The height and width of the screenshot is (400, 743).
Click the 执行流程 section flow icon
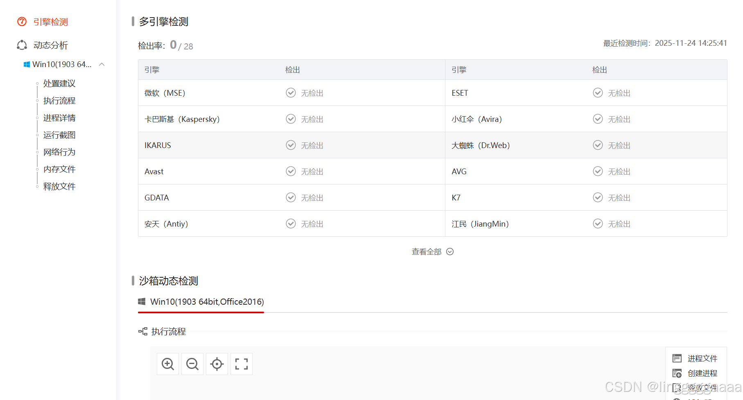pos(143,331)
